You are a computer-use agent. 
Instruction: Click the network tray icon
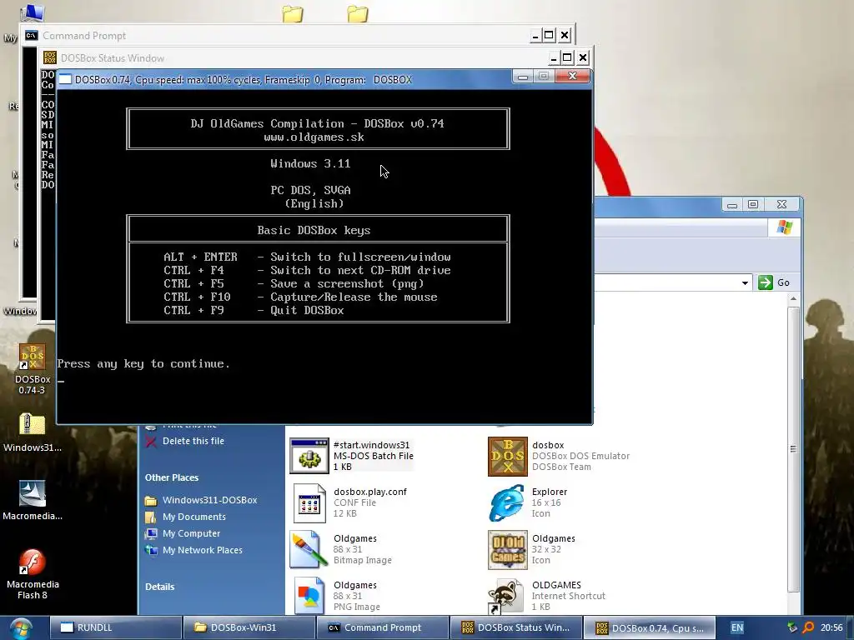coord(792,627)
